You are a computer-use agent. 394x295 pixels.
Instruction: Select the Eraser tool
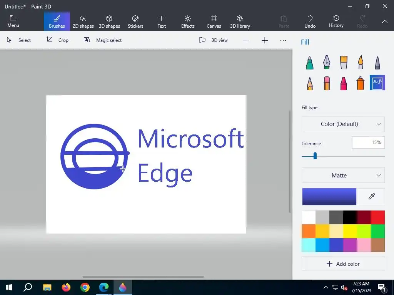[x=327, y=83]
